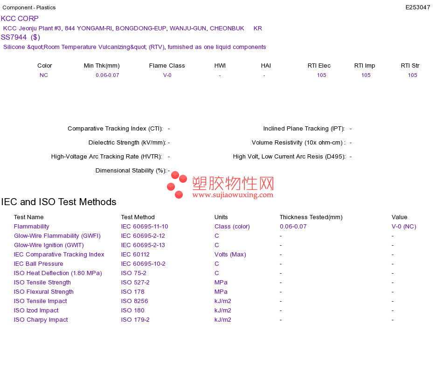Screen dimensions: 443x373
Task: Open IEC Comparative Tracking Index row
Action: [59, 254]
